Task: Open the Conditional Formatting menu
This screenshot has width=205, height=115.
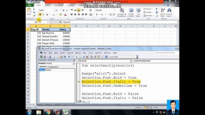Action: coord(122,12)
